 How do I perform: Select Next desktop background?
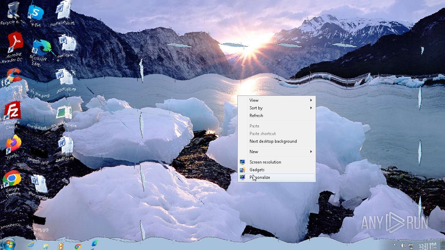click(x=277, y=141)
